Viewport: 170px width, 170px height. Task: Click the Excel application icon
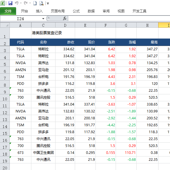pos(3,3)
